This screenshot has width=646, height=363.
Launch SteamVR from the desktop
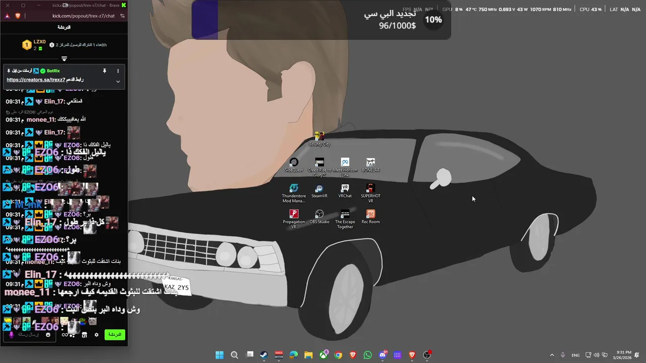319,191
